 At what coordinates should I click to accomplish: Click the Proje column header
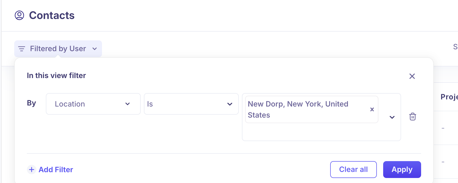[x=449, y=97]
